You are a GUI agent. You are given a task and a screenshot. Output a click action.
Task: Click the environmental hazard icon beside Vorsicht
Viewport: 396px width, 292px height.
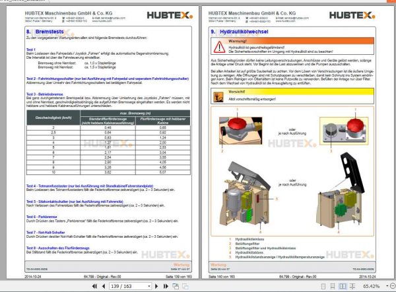(218, 97)
